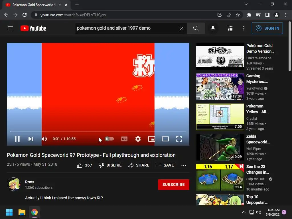The image size is (292, 219).
Task: Pause the video with the pause button
Action: pos(17,139)
